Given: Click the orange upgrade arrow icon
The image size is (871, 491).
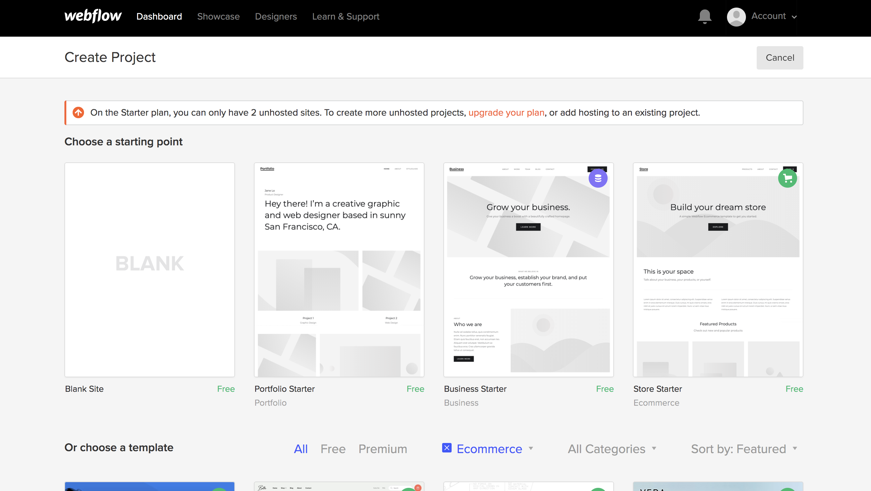Looking at the screenshot, I should [78, 112].
